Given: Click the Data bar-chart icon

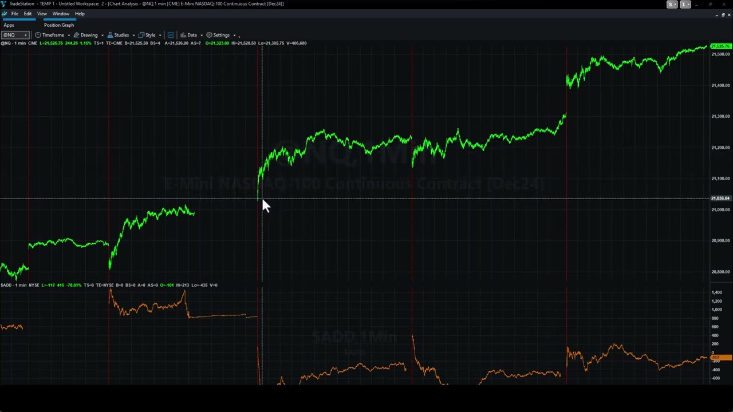Looking at the screenshot, I should (x=183, y=35).
